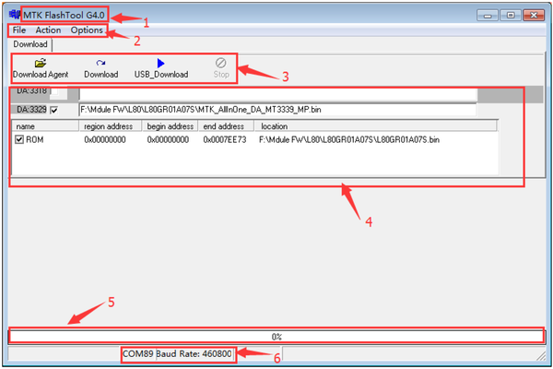Open the Options menu
This screenshot has height=369, width=553.
click(x=87, y=30)
